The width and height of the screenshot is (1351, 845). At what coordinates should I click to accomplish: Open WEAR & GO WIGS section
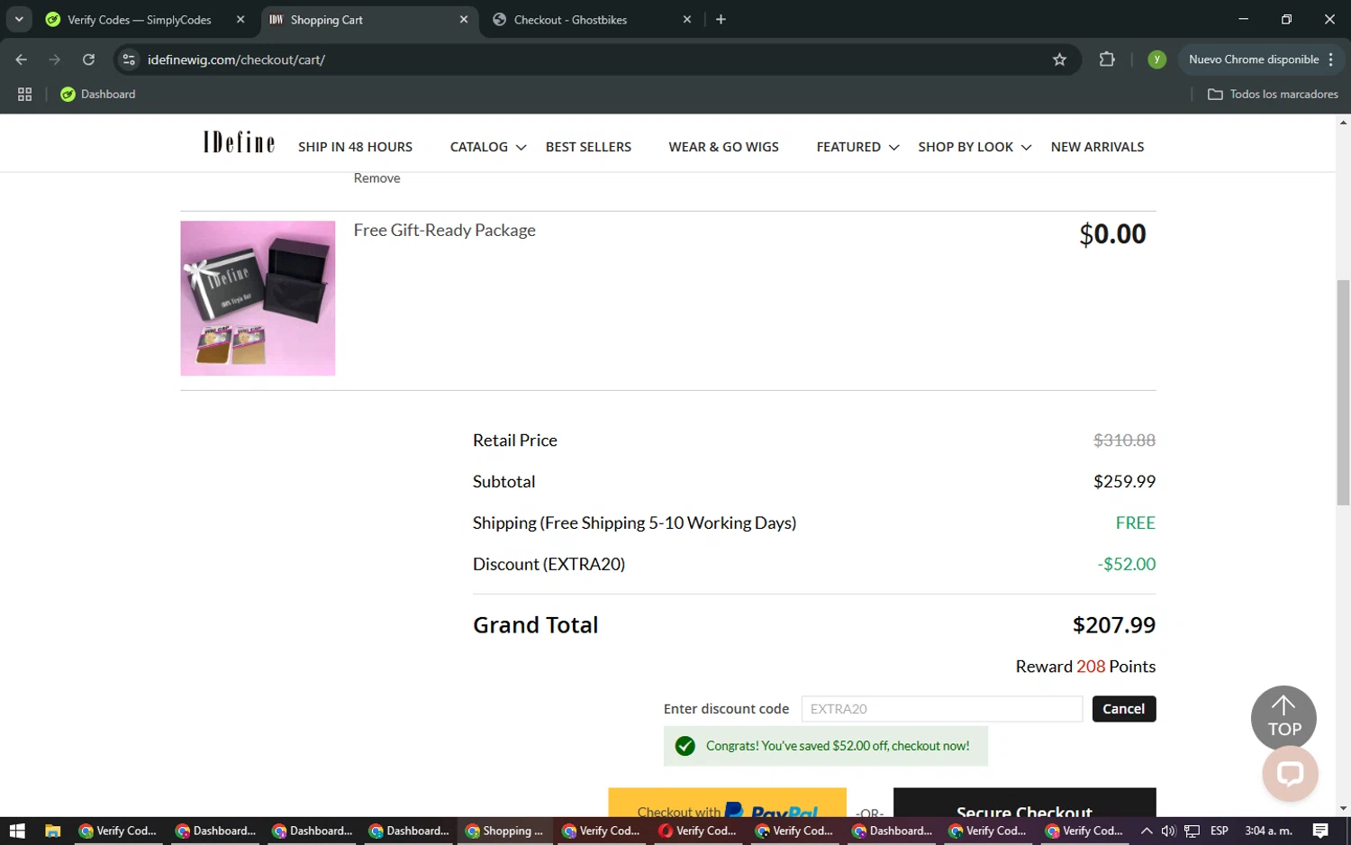723,147
